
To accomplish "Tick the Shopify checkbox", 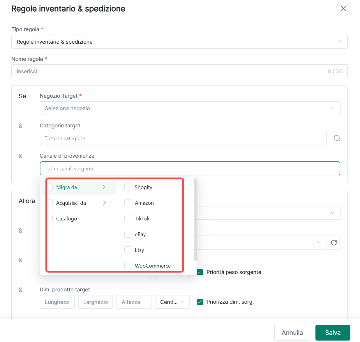I will [128, 187].
